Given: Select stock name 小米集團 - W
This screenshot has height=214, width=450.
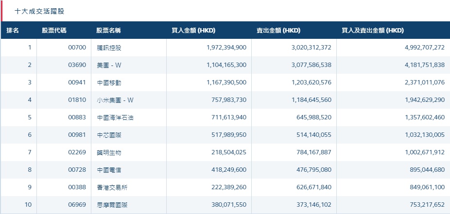Looking at the screenshot, I should tap(115, 100).
